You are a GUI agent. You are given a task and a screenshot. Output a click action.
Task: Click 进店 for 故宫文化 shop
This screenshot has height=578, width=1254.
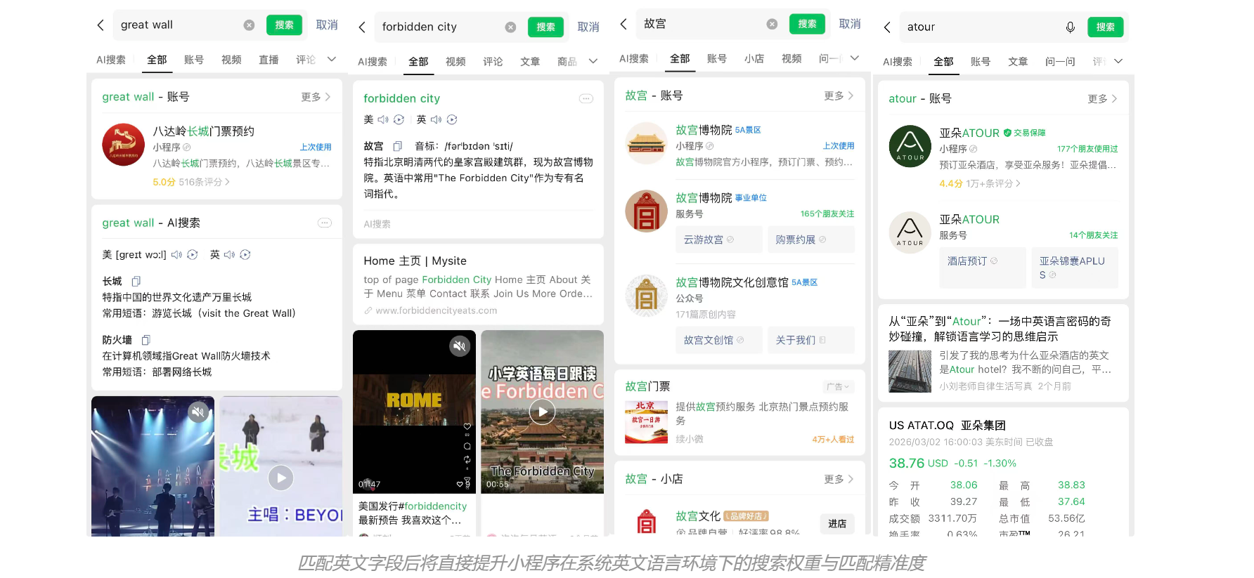tap(837, 524)
